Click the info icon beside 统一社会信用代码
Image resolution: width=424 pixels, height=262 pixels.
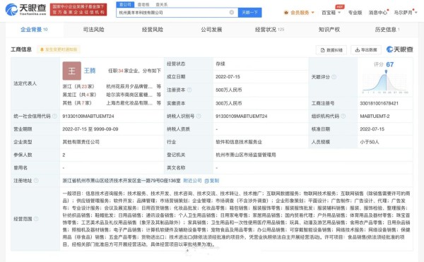tap(54, 116)
